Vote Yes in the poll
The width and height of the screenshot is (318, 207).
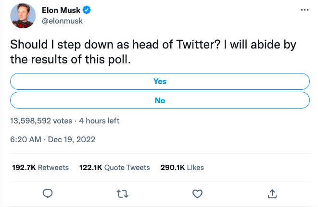(x=159, y=81)
